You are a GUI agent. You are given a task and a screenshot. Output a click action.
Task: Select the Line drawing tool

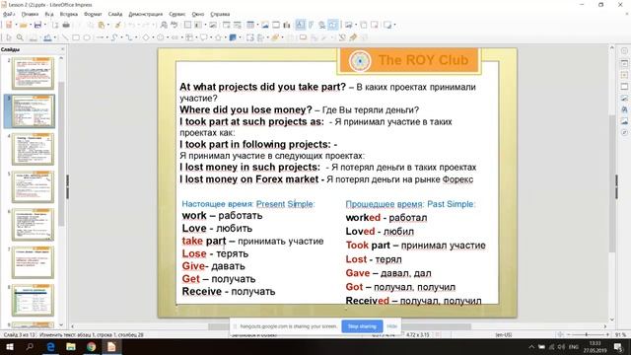pos(65,37)
